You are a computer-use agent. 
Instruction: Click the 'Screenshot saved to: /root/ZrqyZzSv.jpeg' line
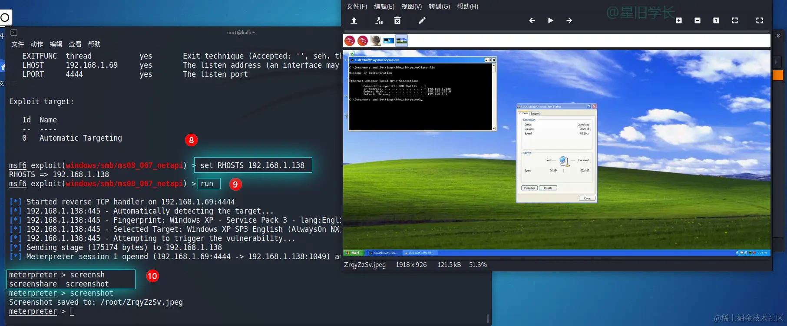coord(96,302)
